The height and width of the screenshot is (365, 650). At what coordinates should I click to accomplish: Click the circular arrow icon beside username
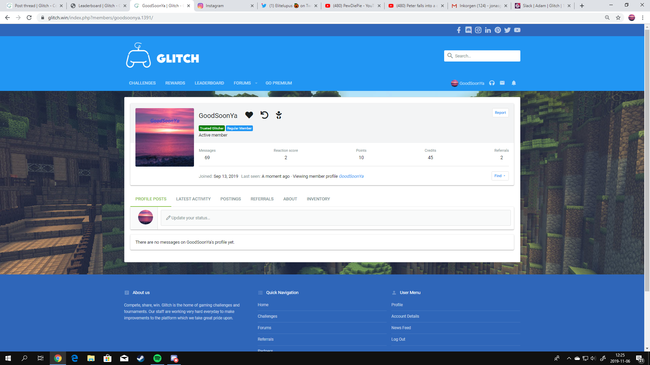[x=264, y=115]
